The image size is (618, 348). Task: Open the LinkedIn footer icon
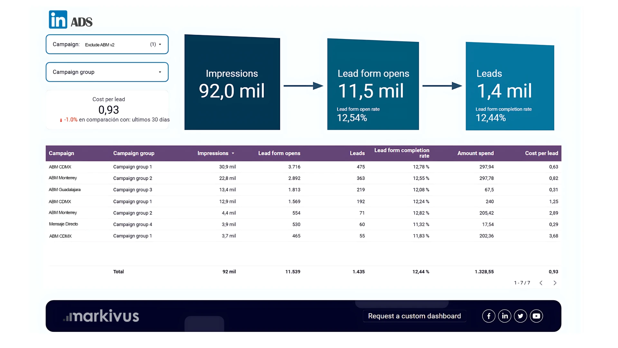504,316
